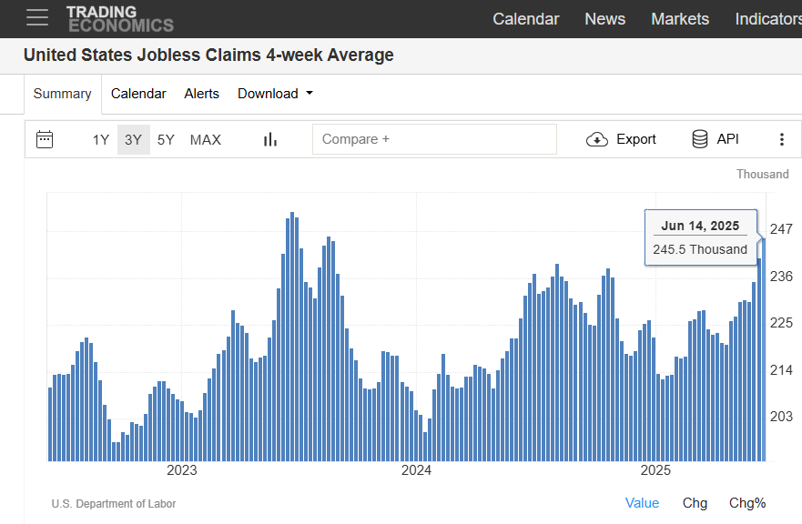Open Calendar in top navigation
Image resolution: width=802 pixels, height=524 pixels.
(x=526, y=19)
